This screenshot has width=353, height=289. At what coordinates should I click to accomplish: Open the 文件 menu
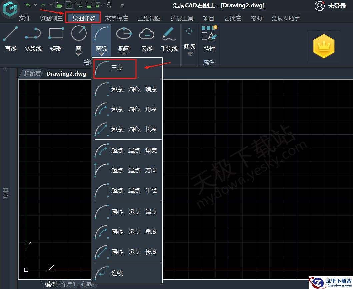25,18
